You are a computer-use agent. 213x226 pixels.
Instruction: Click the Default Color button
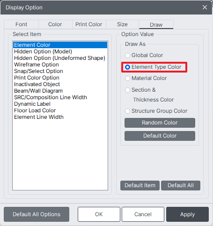(x=160, y=136)
